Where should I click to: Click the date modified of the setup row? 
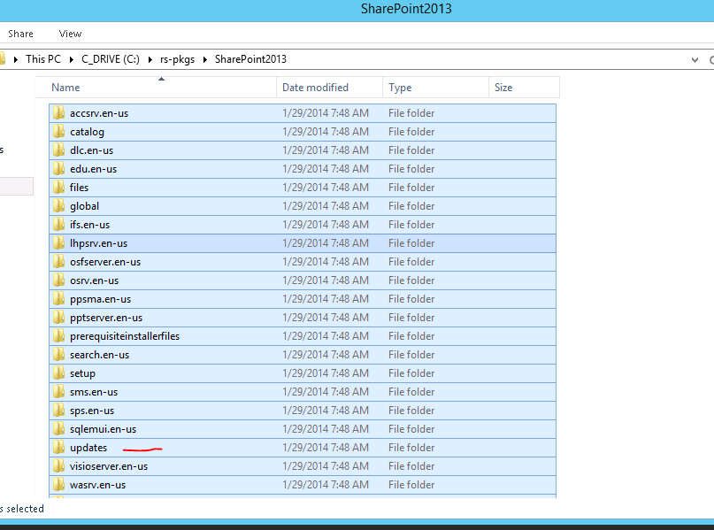click(326, 373)
